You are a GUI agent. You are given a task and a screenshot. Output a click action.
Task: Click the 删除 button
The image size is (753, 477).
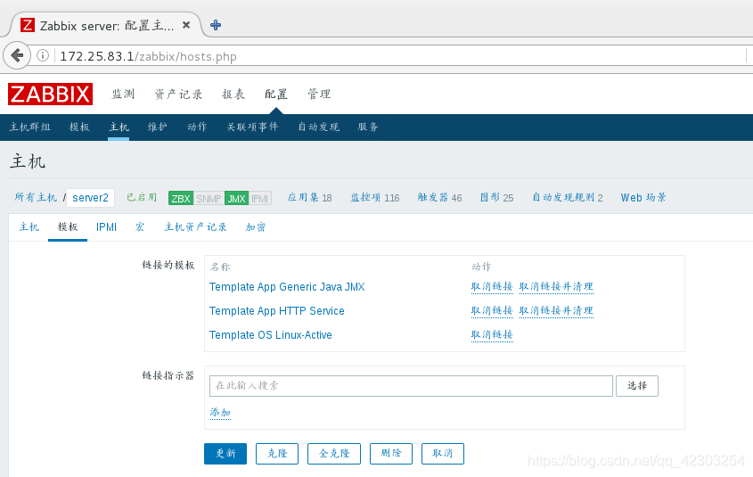point(391,454)
